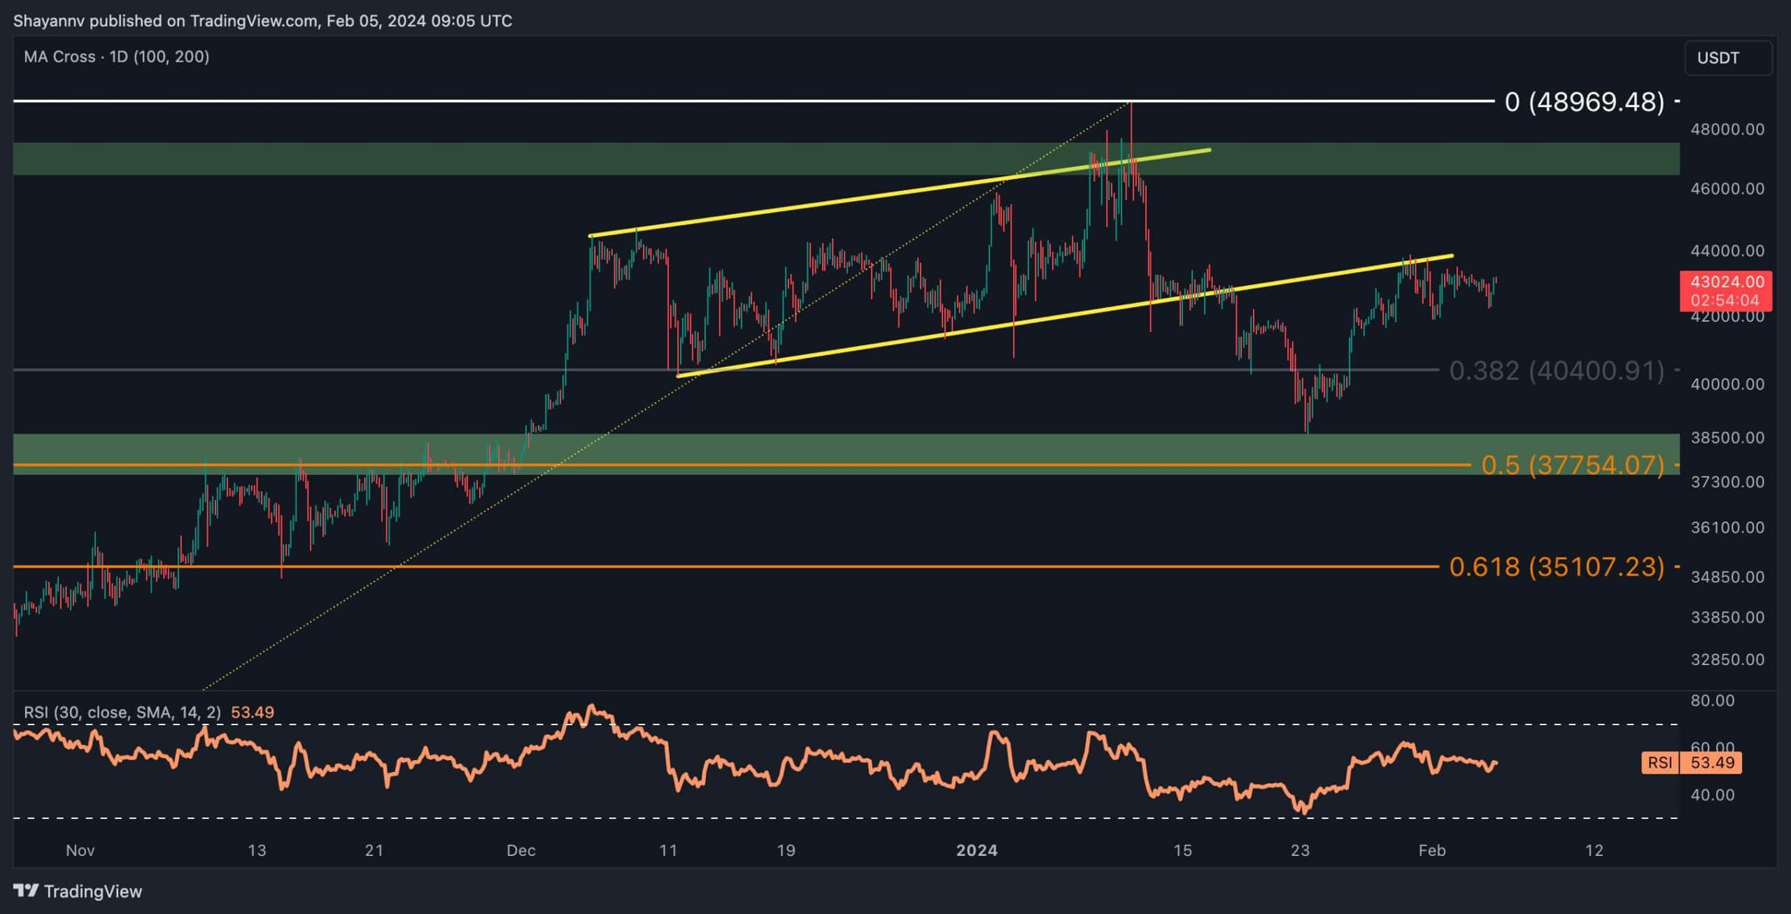
Task: Click the upper green resistance zone
Action: [x=420, y=159]
